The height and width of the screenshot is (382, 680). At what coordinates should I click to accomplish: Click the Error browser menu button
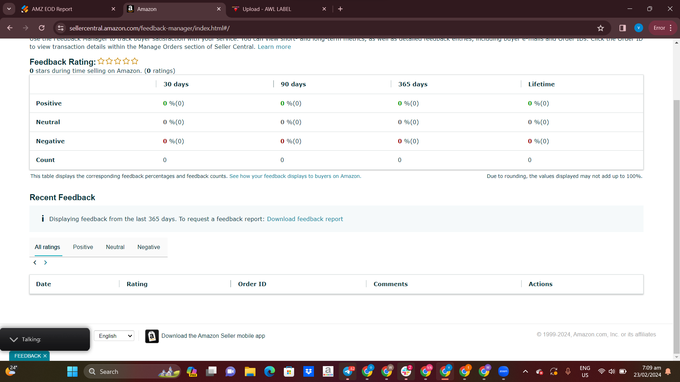click(x=663, y=28)
